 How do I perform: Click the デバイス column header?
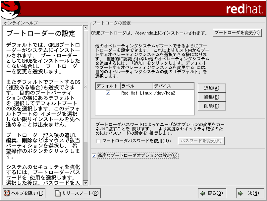[173, 86]
